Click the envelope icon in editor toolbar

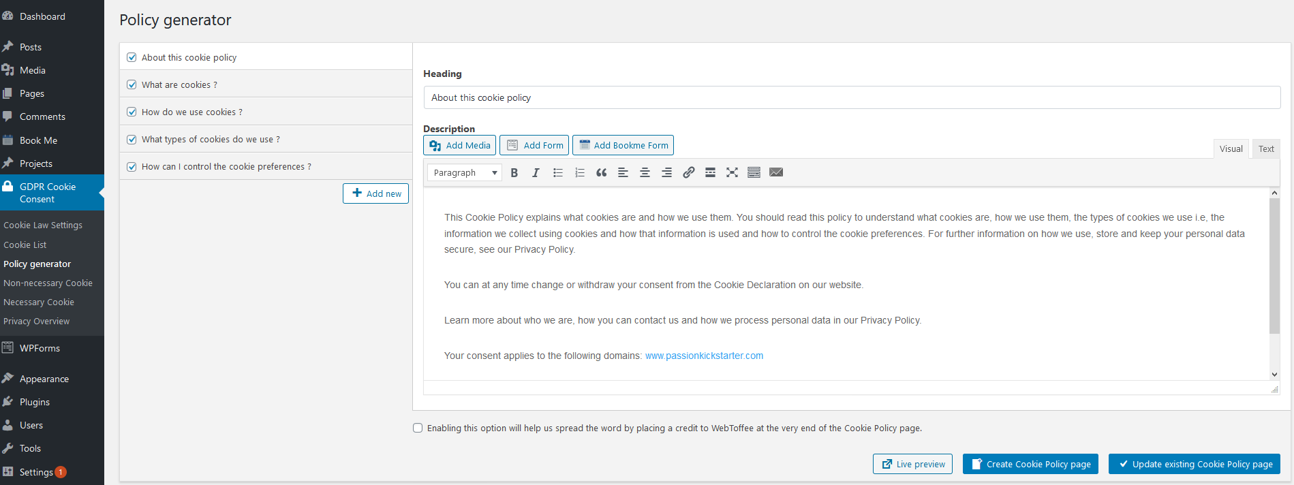pyautogui.click(x=776, y=172)
